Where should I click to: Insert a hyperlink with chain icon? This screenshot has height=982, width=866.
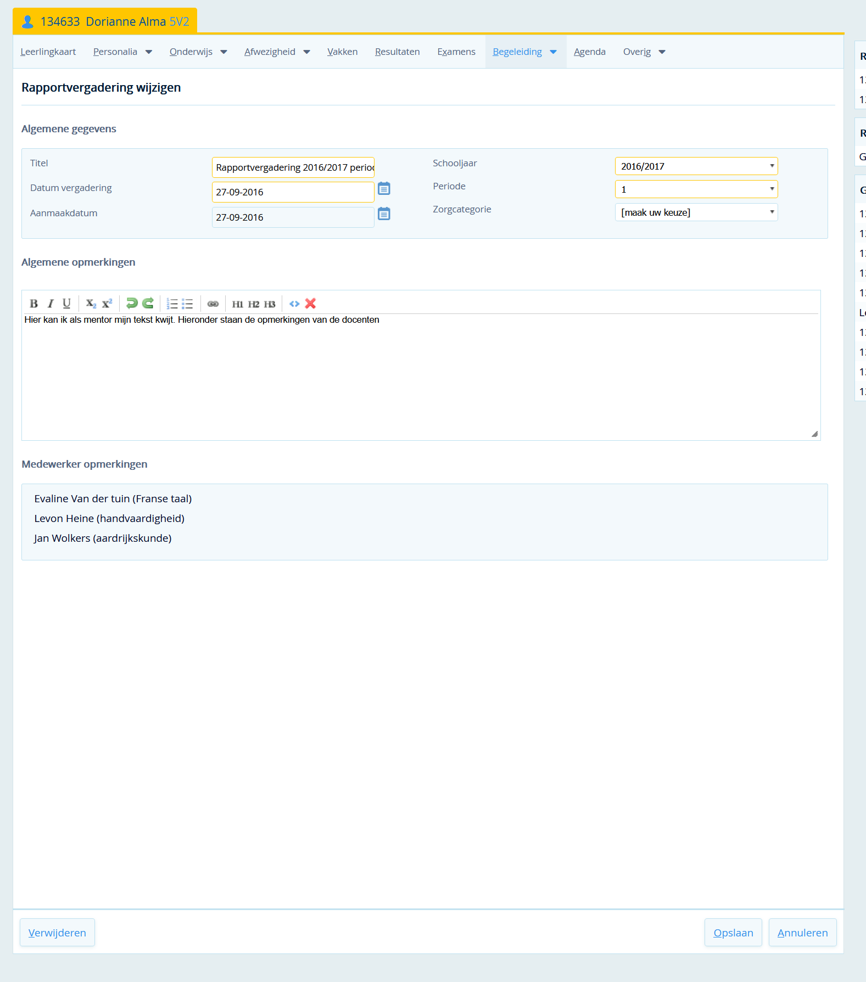(x=213, y=304)
